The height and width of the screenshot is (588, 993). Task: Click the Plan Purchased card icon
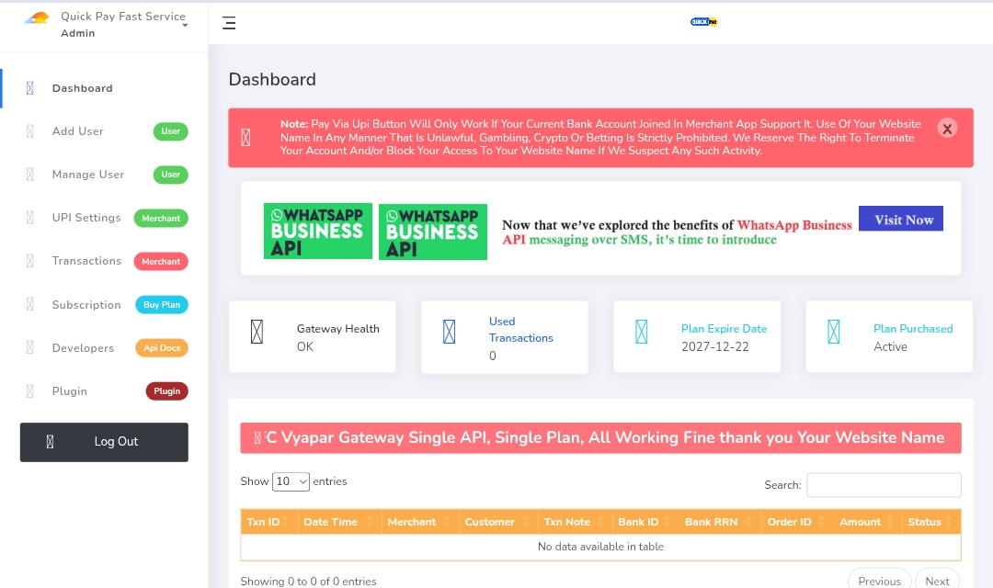(x=834, y=332)
